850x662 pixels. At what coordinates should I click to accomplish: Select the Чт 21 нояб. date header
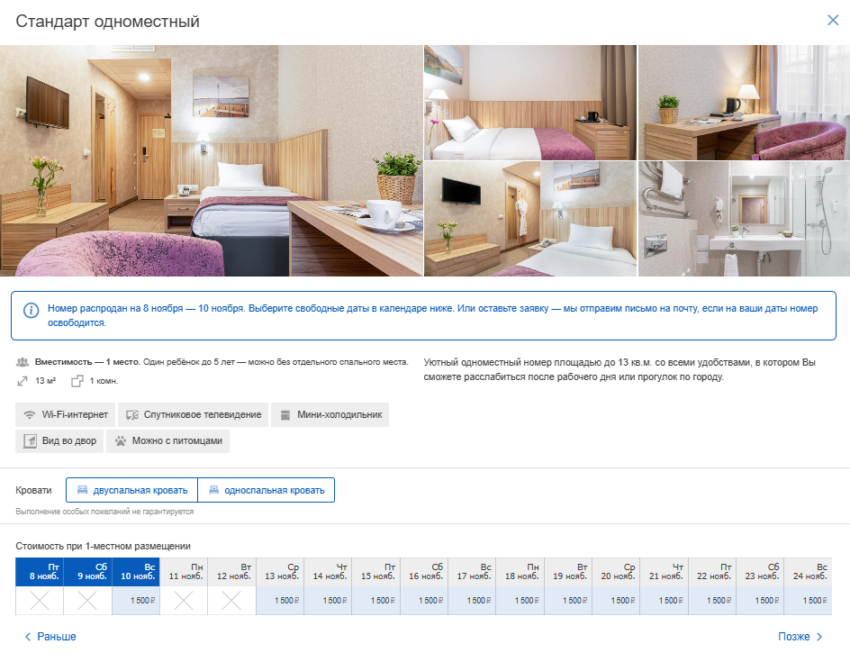click(665, 572)
